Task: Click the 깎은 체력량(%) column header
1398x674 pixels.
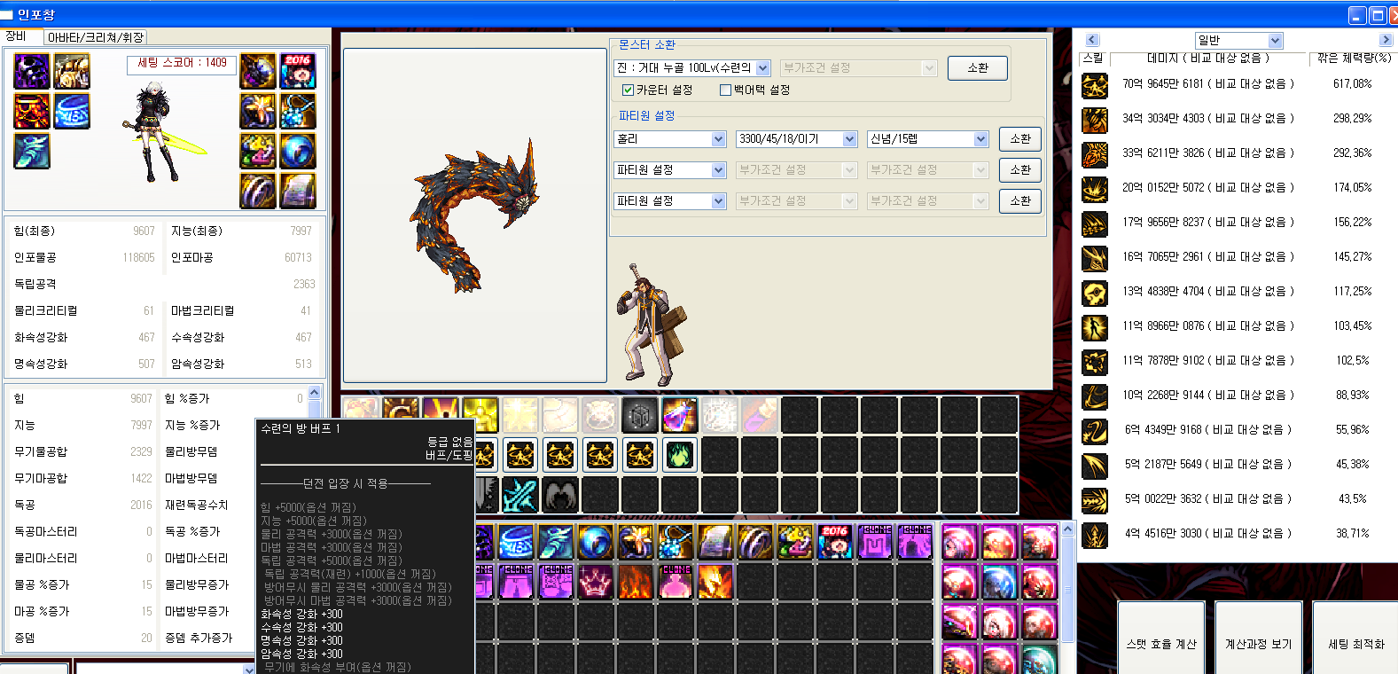Action: [1353, 59]
